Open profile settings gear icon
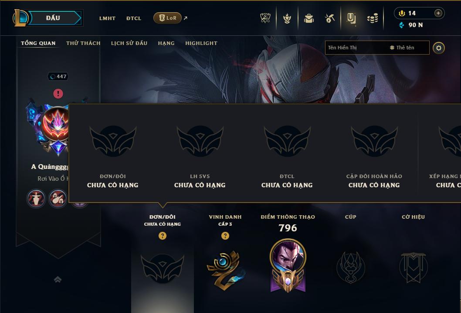Screen dimensions: 461x313 point(439,48)
